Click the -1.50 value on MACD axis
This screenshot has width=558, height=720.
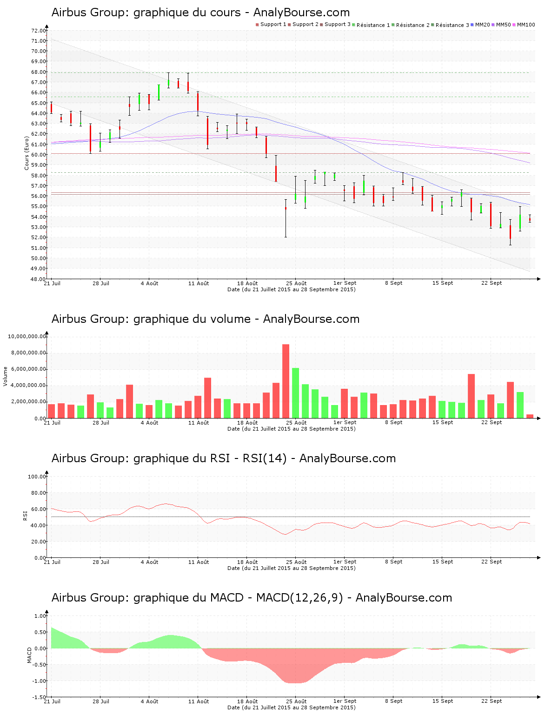40,697
